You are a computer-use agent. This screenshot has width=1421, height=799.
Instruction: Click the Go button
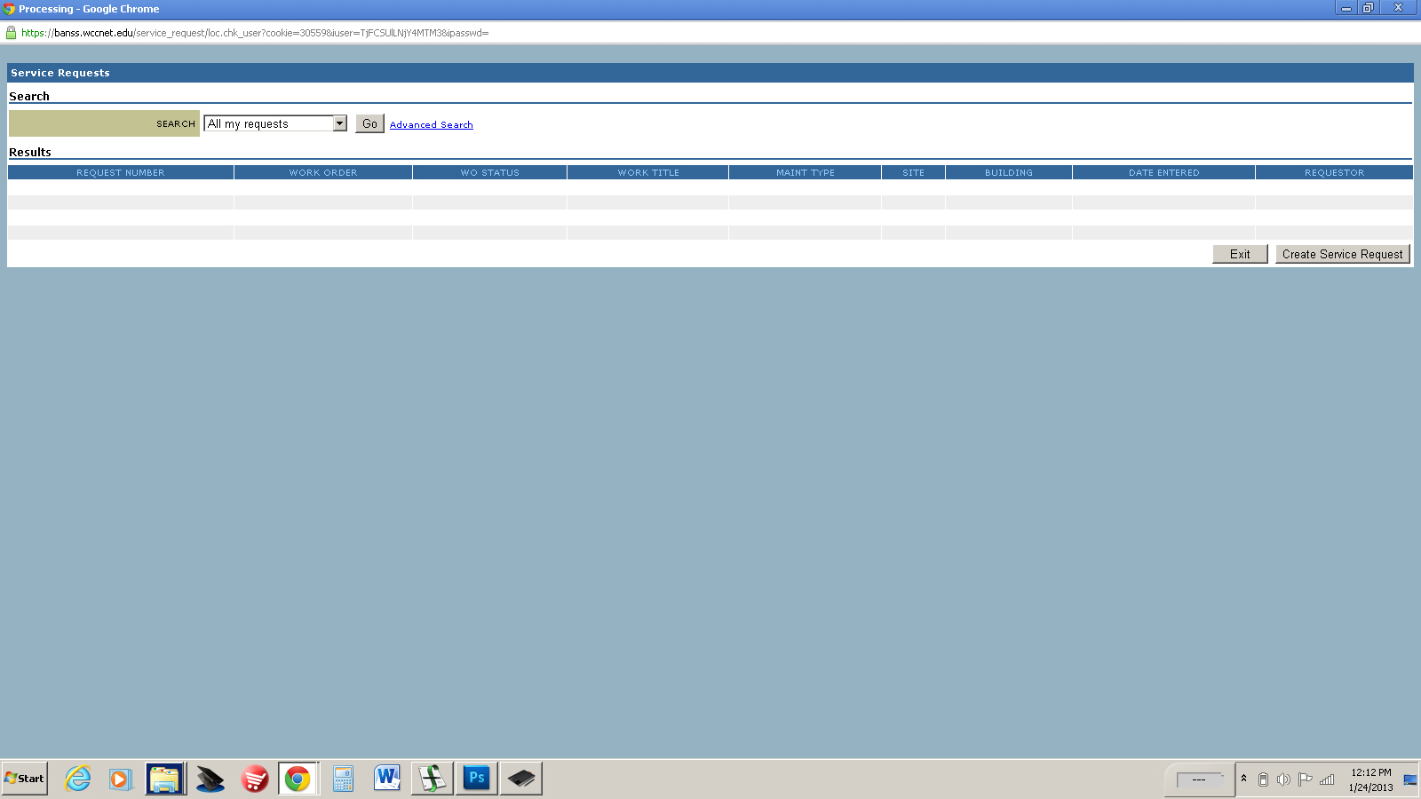click(369, 123)
